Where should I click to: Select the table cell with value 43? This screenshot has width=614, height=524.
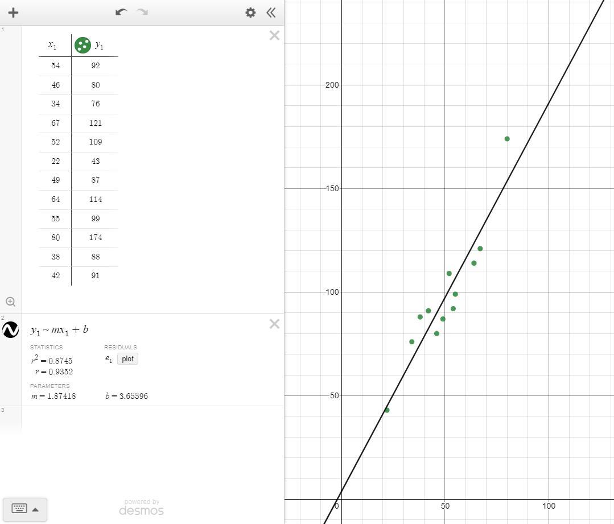95,161
